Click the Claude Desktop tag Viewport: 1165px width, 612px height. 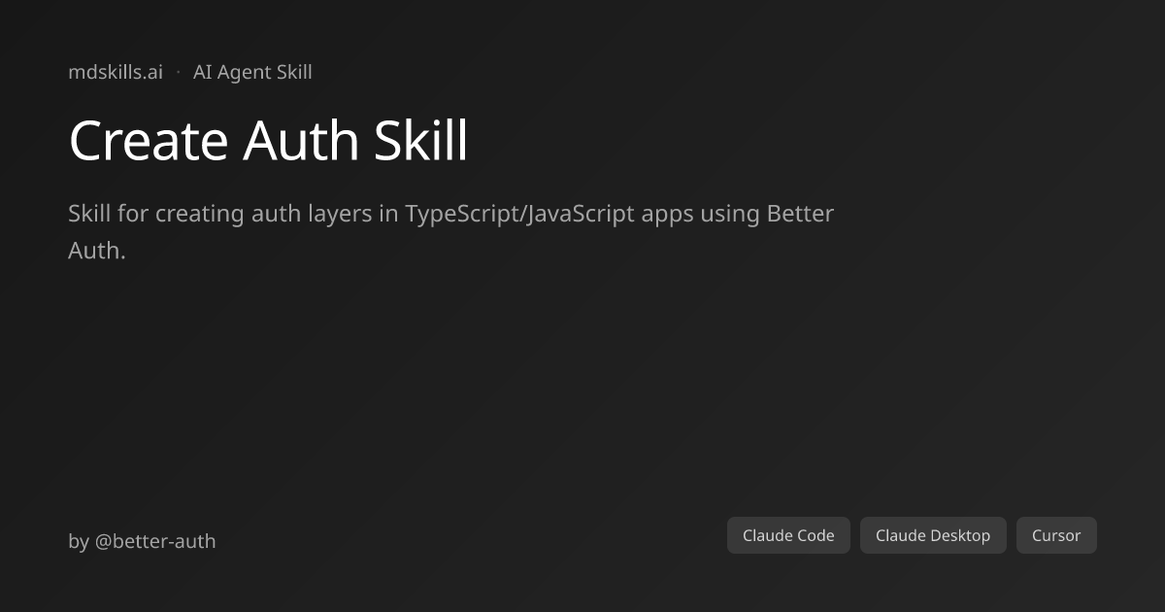933,535
